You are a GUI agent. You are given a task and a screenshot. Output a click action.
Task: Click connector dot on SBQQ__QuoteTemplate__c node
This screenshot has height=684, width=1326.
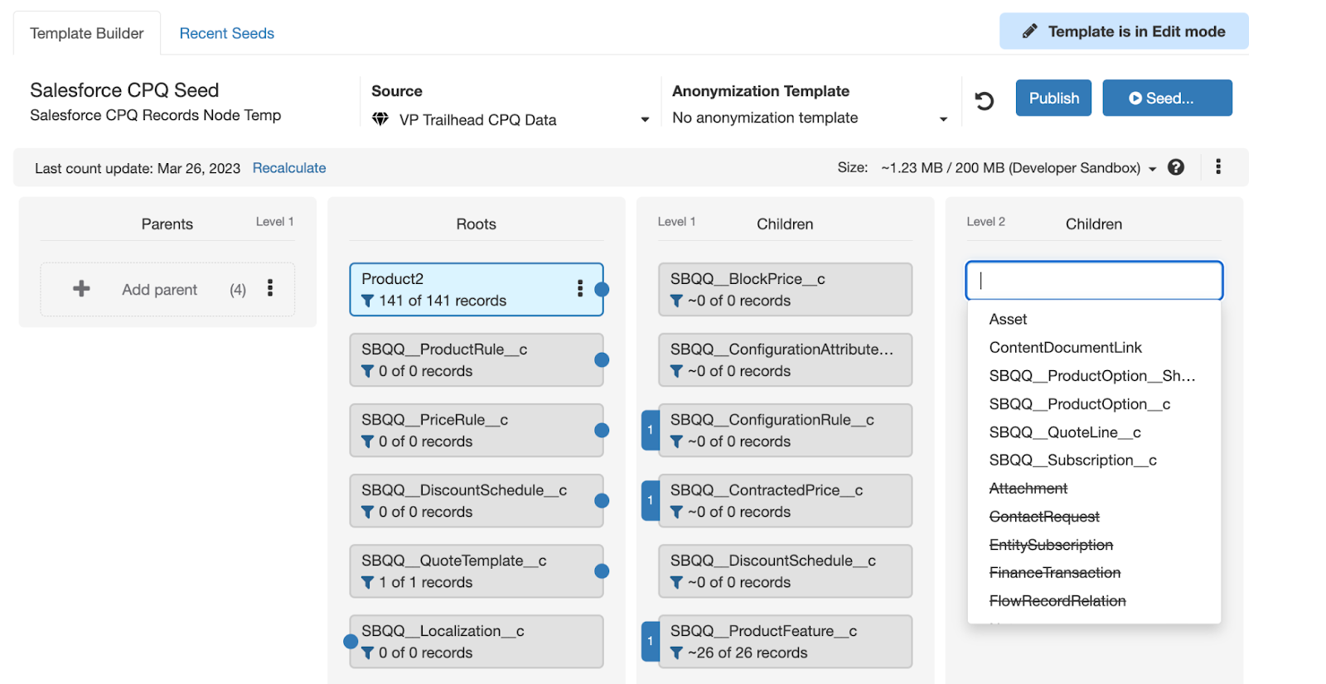(x=603, y=571)
